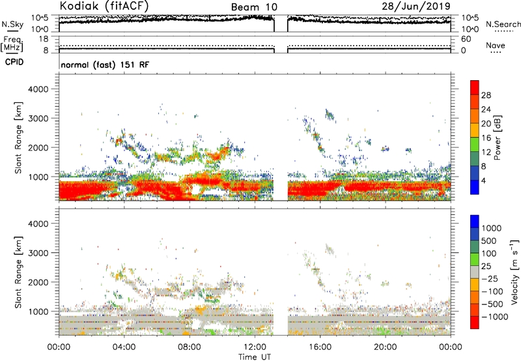The width and height of the screenshot is (521, 361).
Task: Click the 'CPID' row label
Action: 14,62
